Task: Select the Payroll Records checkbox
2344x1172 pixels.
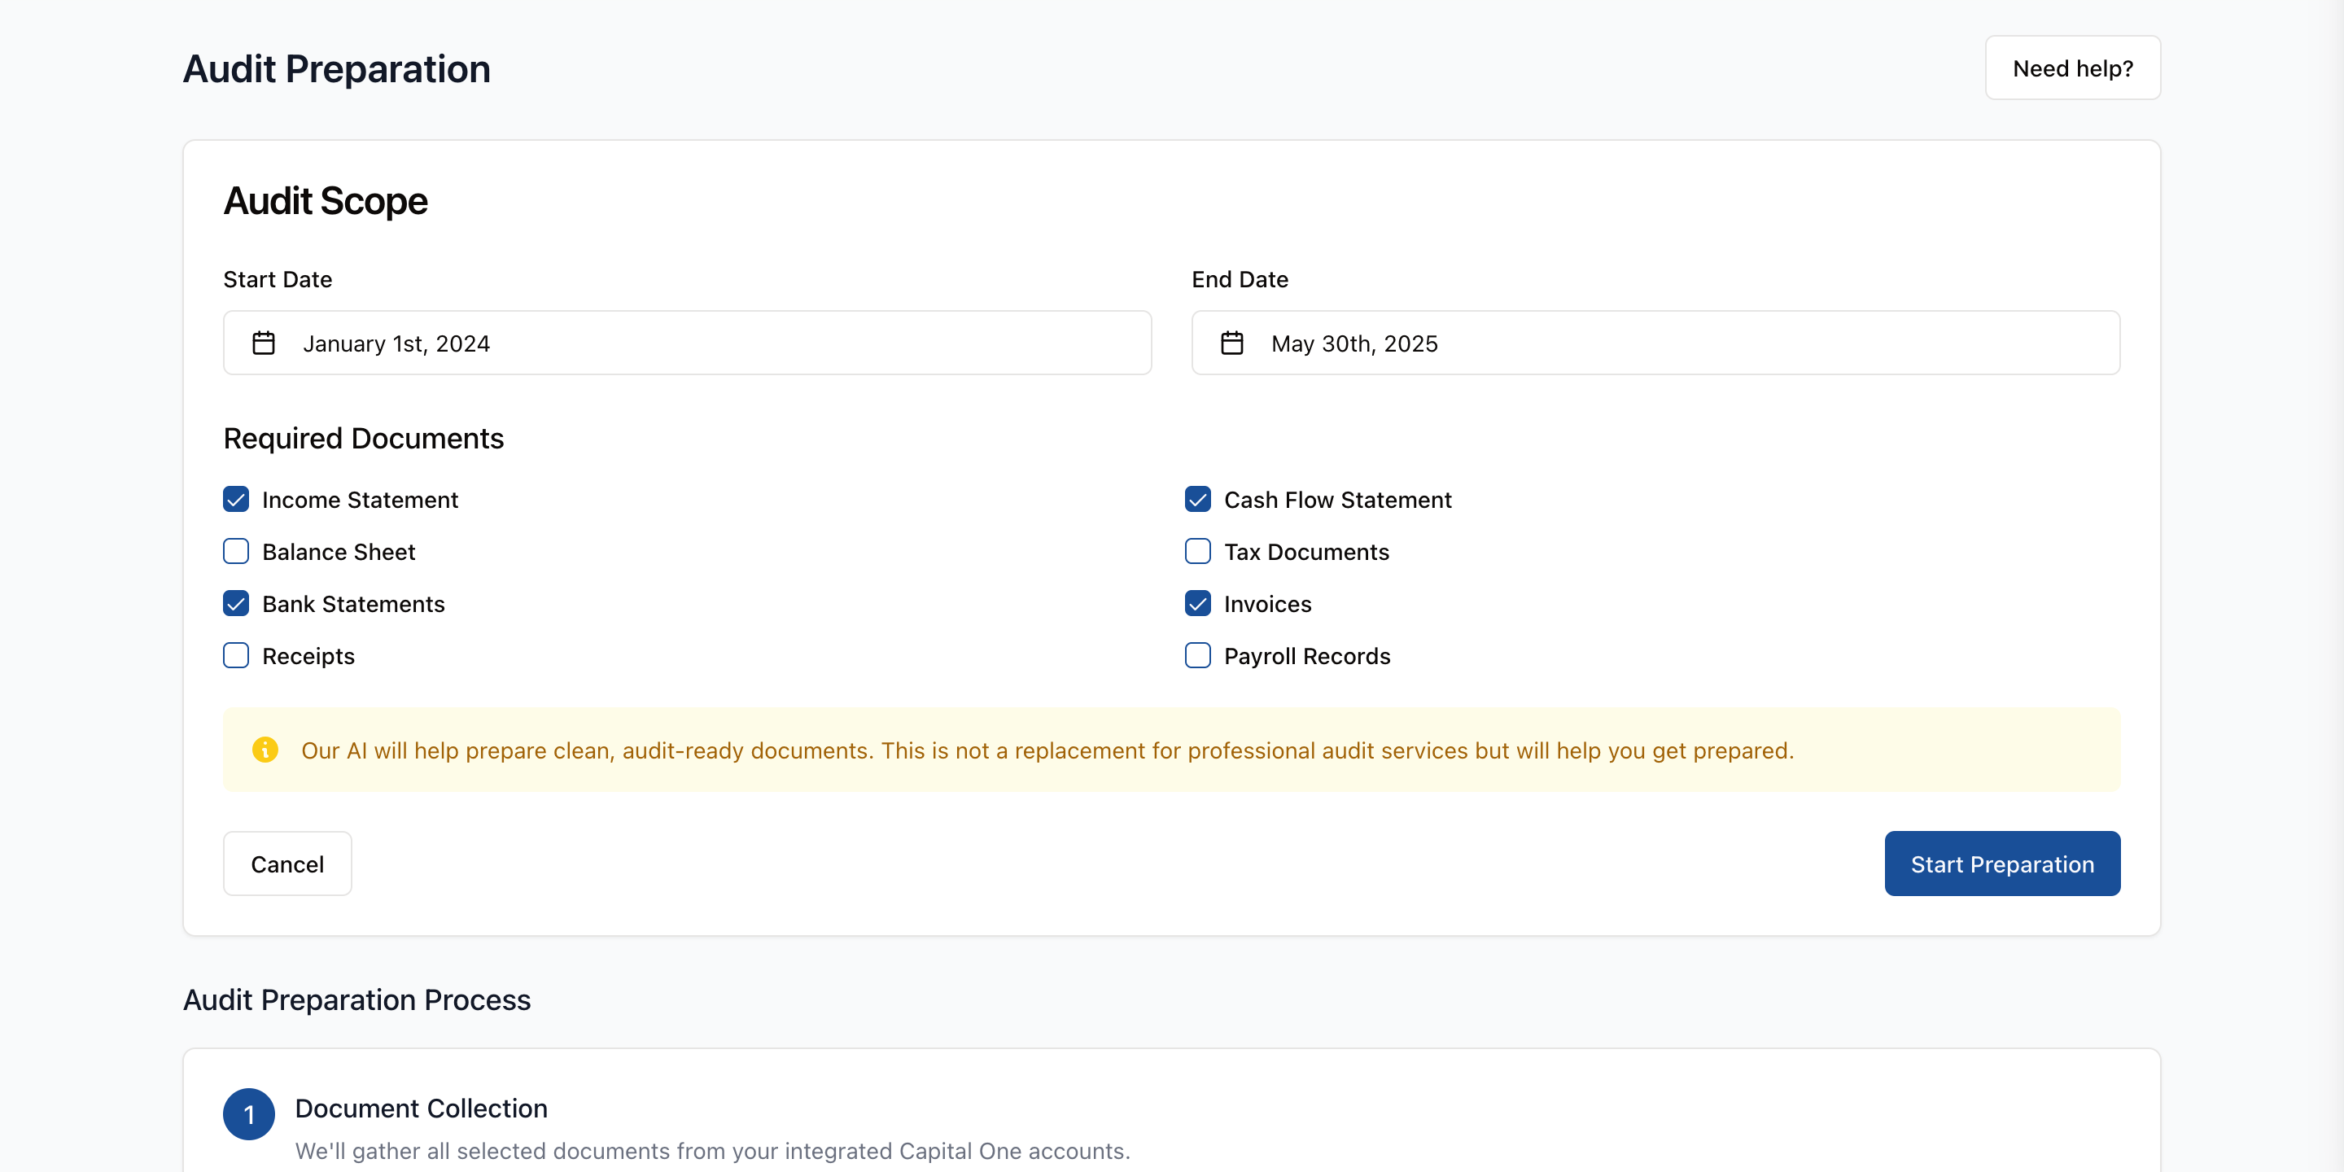Action: pos(1197,655)
